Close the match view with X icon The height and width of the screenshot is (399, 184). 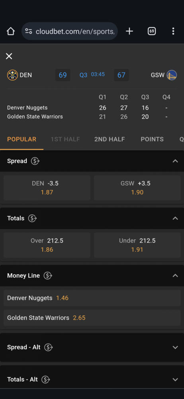pyautogui.click(x=9, y=56)
